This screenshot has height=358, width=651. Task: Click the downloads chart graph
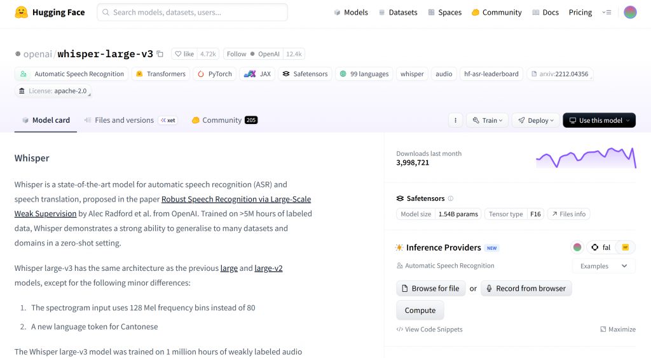(586, 158)
